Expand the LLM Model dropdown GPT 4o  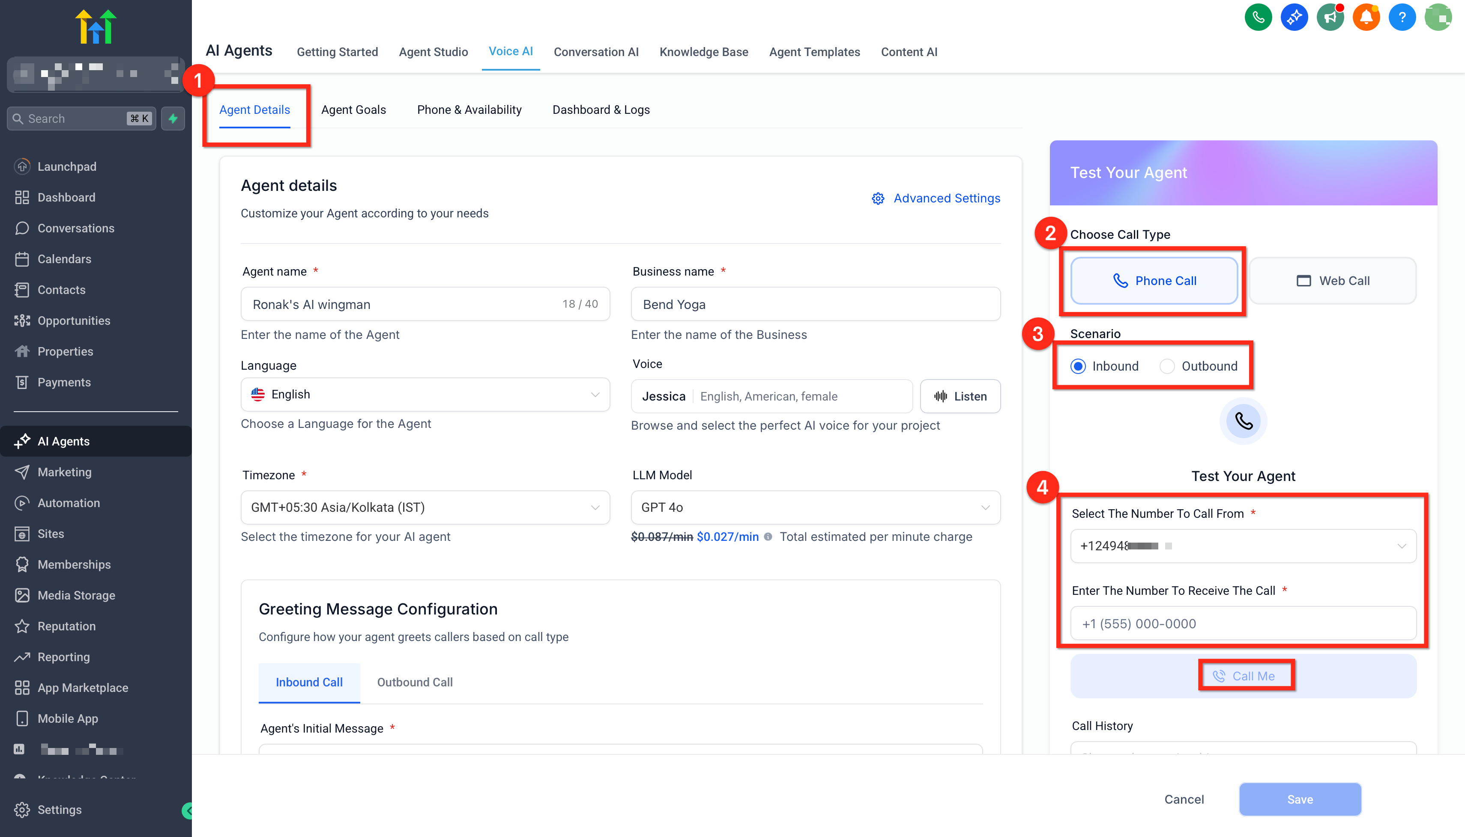tap(815, 507)
